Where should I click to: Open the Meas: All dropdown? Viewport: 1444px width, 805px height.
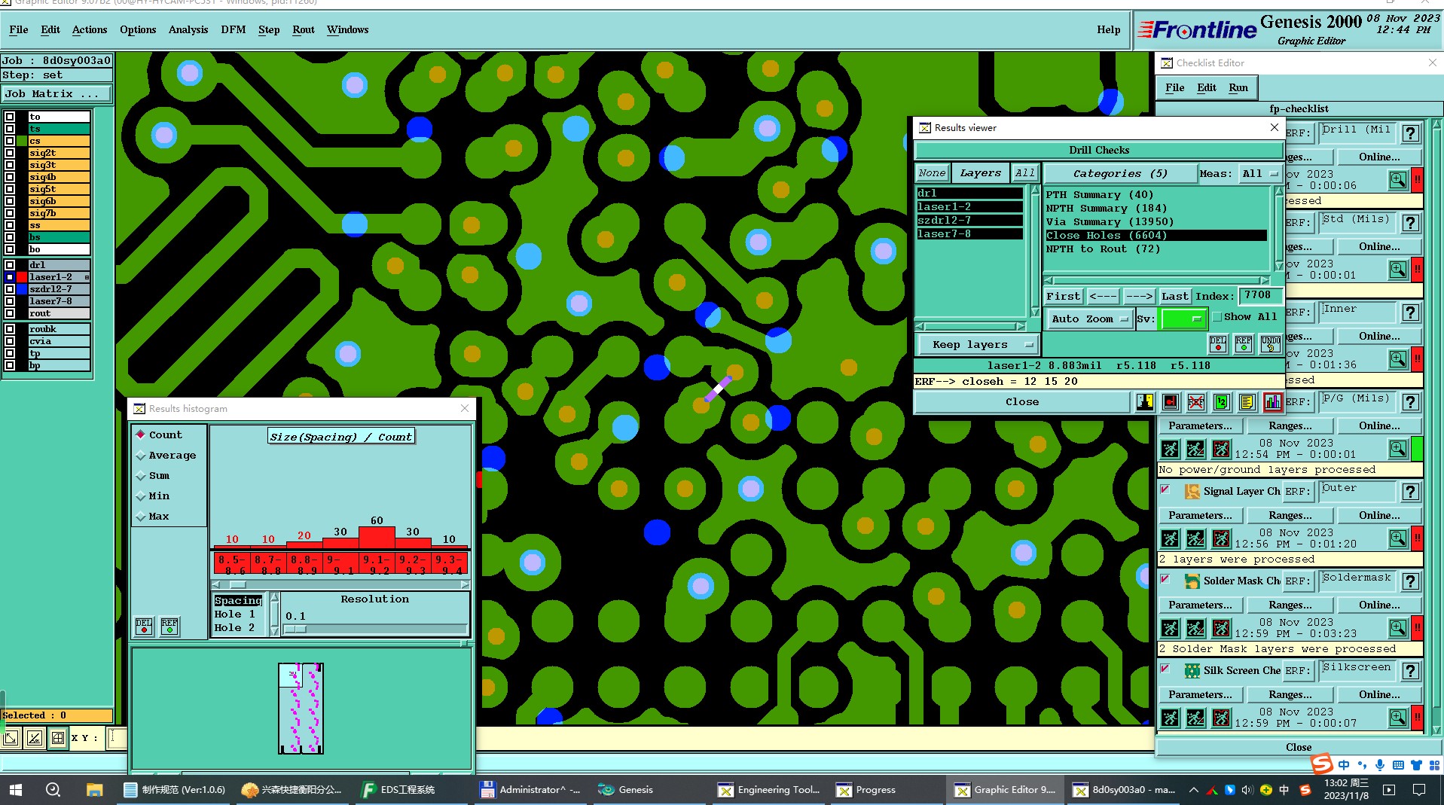[x=1259, y=173]
